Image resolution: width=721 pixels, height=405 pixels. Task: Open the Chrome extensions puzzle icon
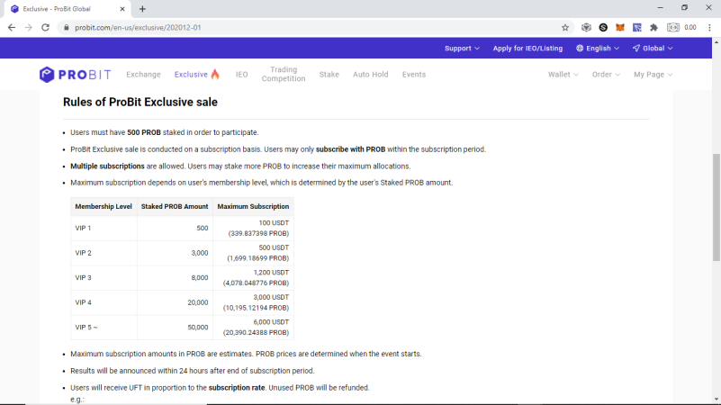click(x=653, y=28)
